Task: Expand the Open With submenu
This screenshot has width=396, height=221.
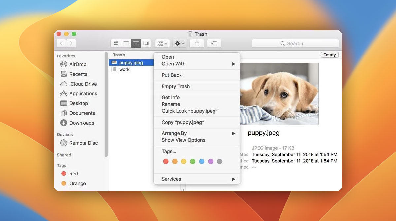Action: click(x=197, y=64)
